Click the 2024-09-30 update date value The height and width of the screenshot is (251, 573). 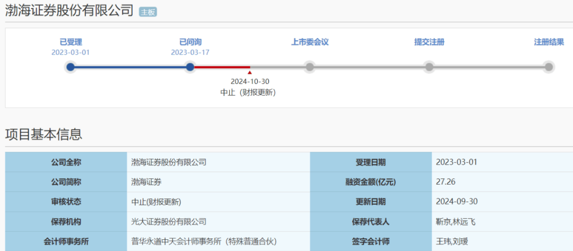(x=457, y=202)
